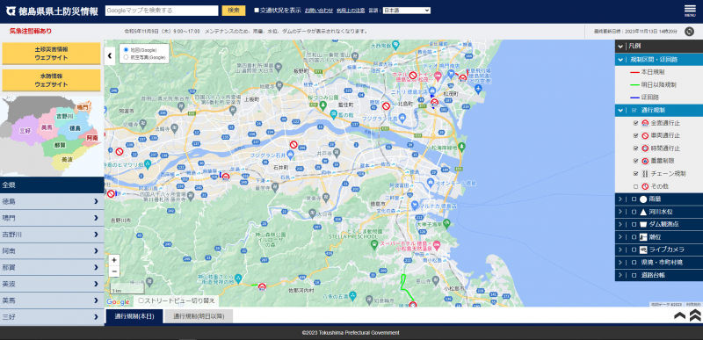Screen dimensions: 703x340
Task: Enable the 交通状況を表示 checkbox
Action: tap(257, 11)
